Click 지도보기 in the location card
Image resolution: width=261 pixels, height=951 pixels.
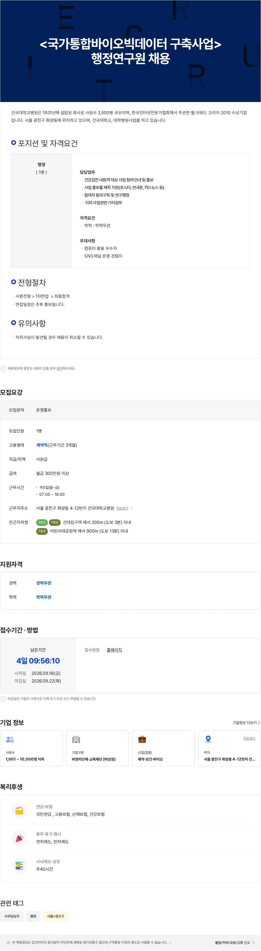click(x=249, y=738)
